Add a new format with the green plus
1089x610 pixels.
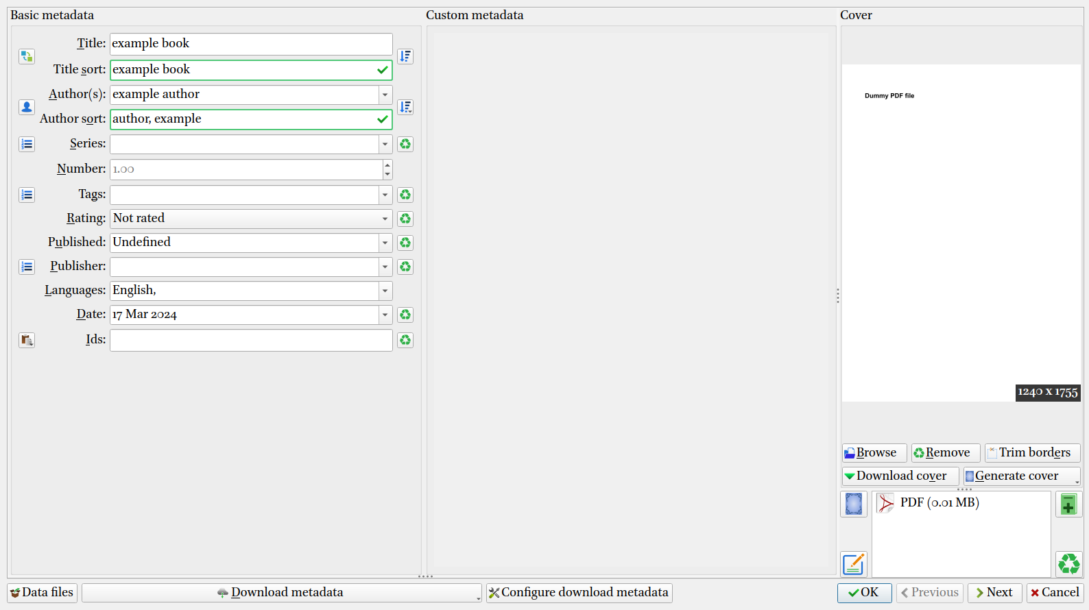pyautogui.click(x=1068, y=504)
